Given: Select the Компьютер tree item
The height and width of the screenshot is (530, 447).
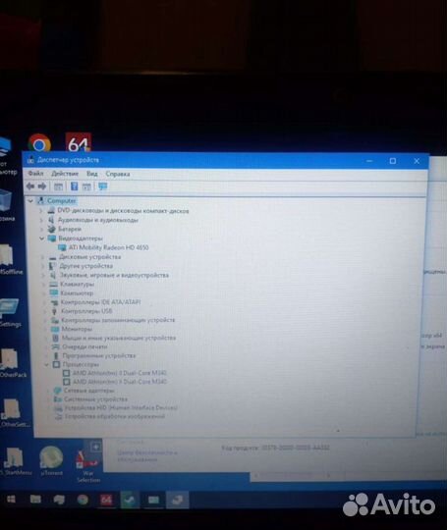Looking at the screenshot, I should [77, 293].
